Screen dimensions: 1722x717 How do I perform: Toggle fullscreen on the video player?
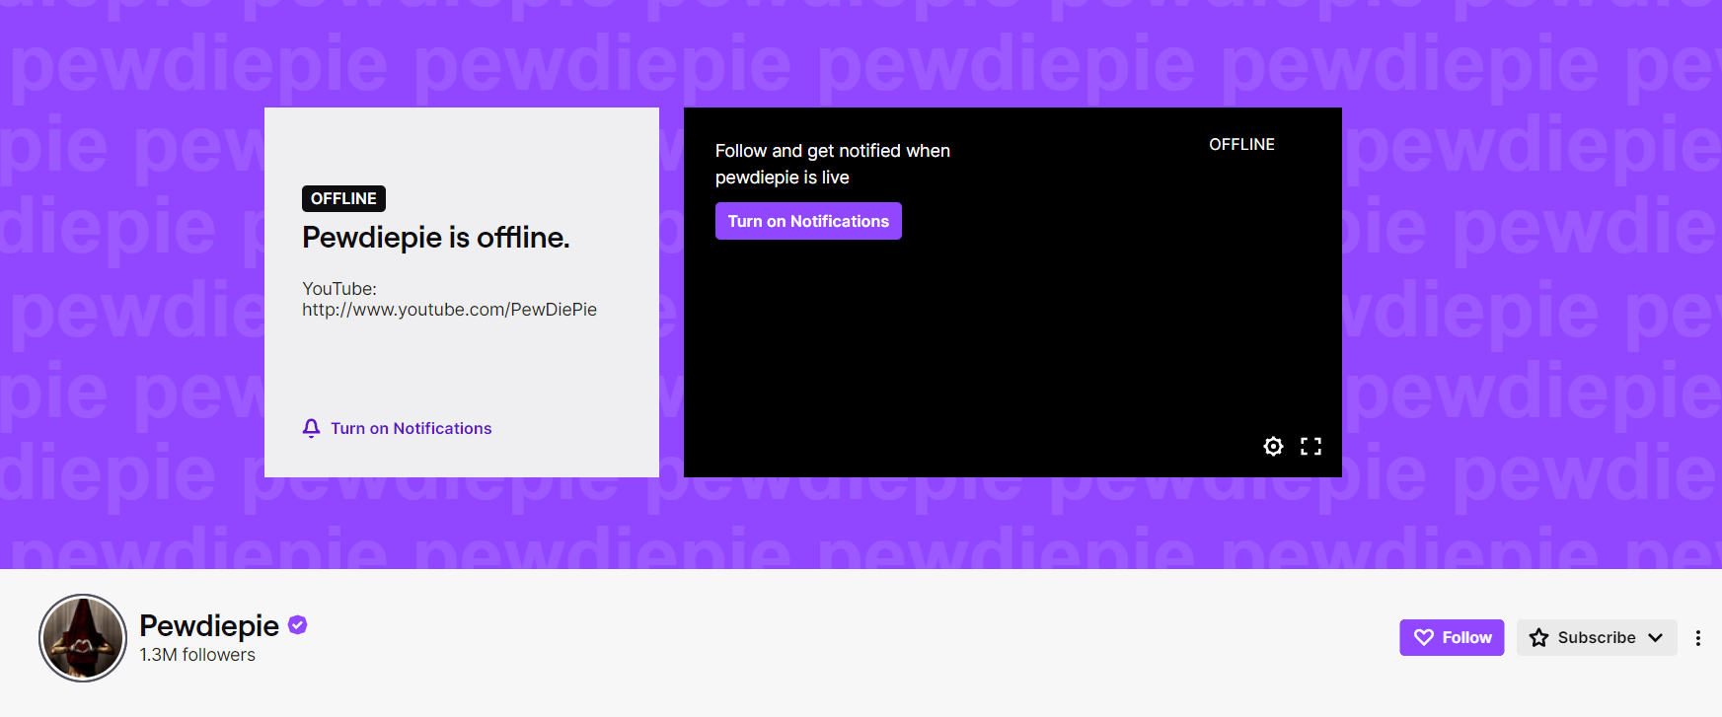tap(1310, 446)
